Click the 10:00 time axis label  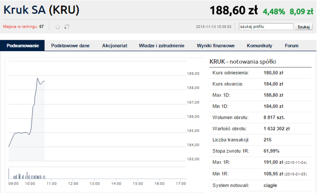(30, 184)
